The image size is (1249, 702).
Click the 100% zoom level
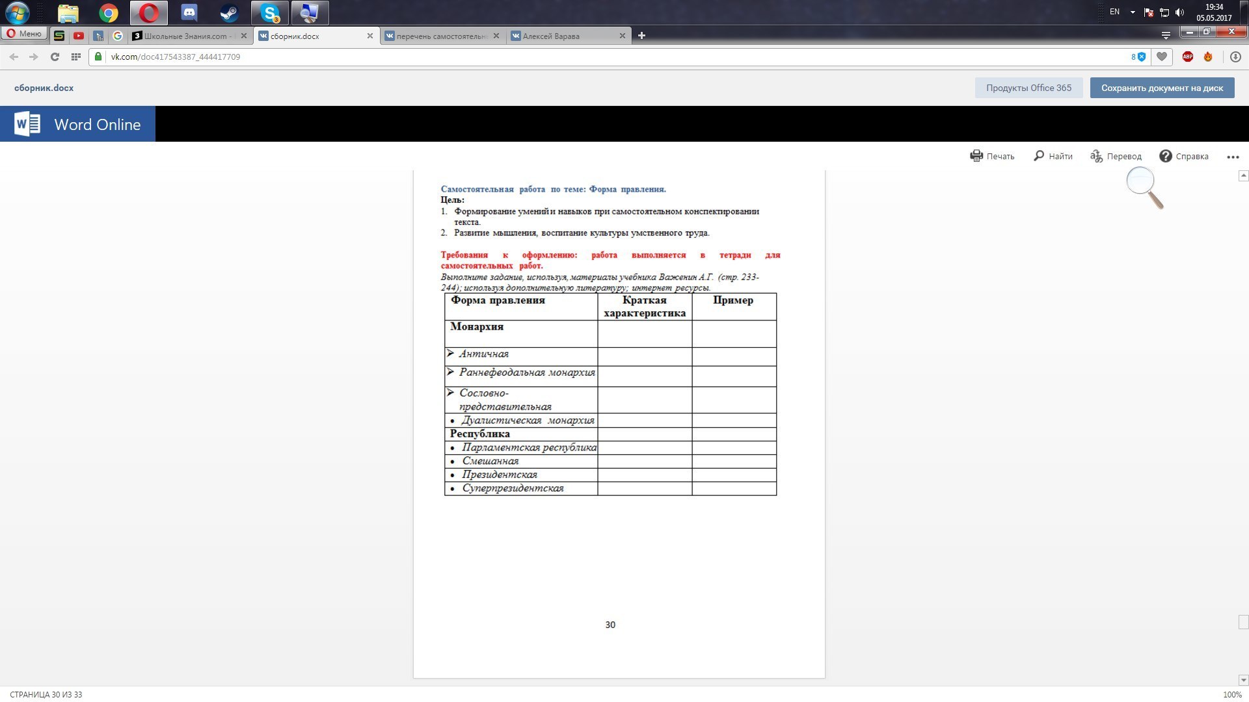click(x=1232, y=695)
